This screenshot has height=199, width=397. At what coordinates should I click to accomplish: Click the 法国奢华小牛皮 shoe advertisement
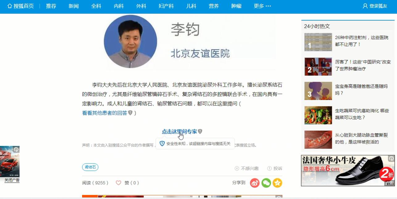pos(348,171)
